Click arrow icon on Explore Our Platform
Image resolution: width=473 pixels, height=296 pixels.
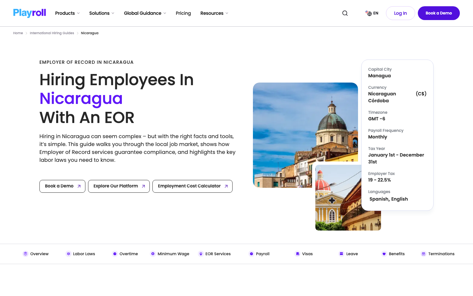pyautogui.click(x=143, y=186)
